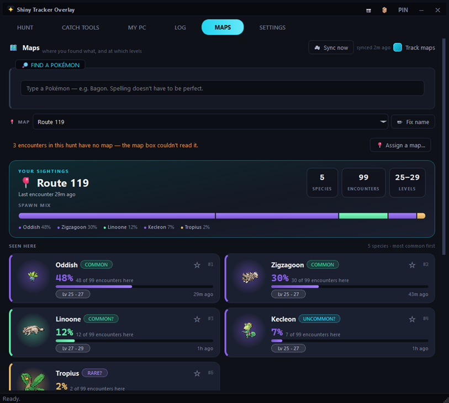Go to the MY PC tab

click(137, 28)
